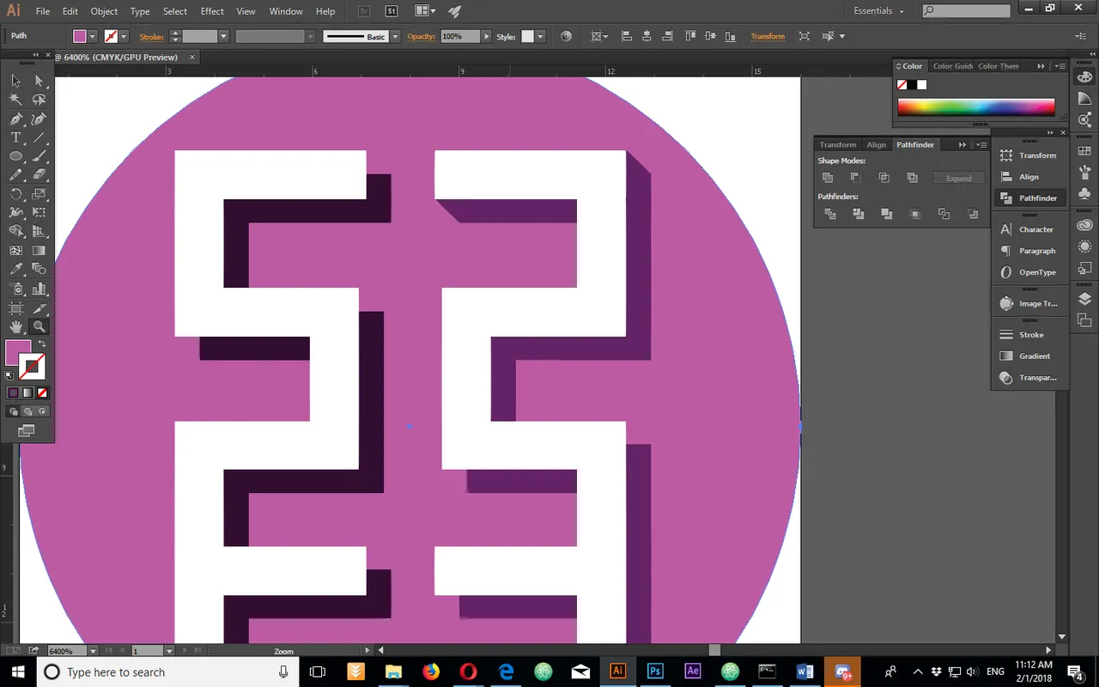Select the Lasso tool
1099x687 pixels.
pos(39,100)
